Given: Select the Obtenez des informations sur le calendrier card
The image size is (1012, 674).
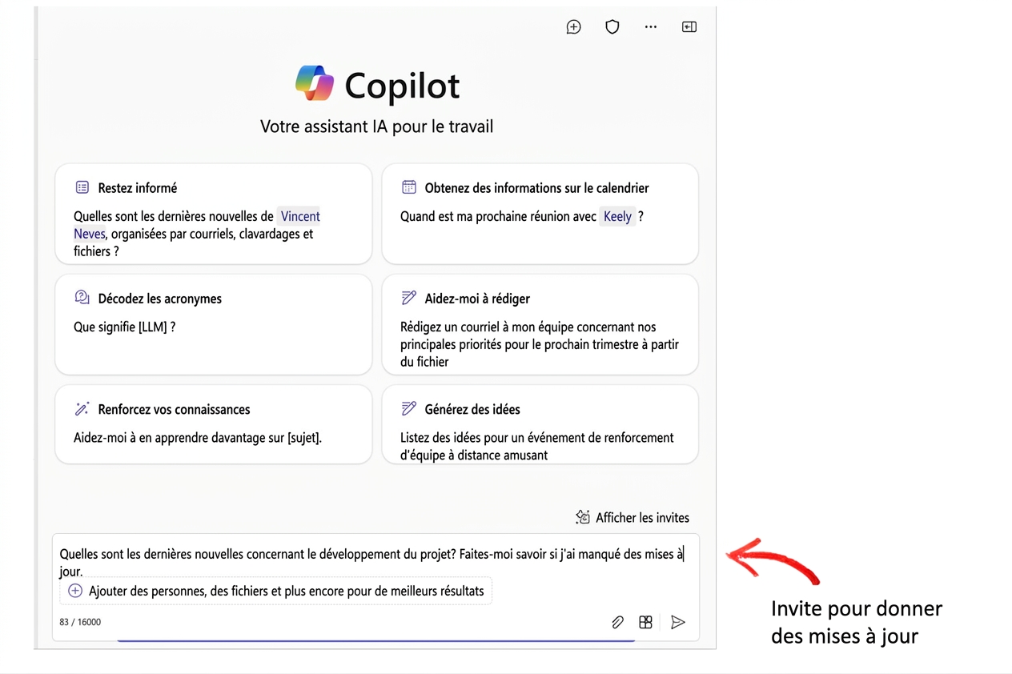Looking at the screenshot, I should tap(540, 214).
